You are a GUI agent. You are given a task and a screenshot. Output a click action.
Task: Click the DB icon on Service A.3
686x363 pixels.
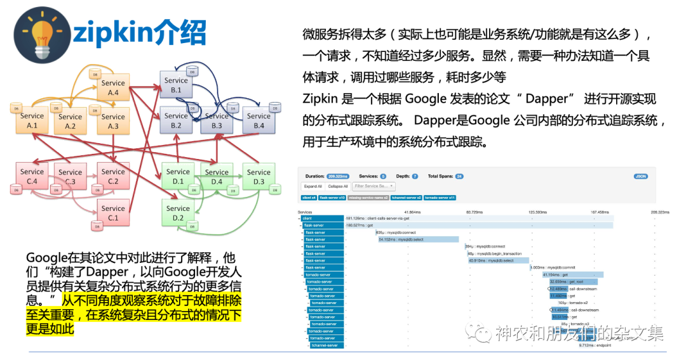coord(95,110)
